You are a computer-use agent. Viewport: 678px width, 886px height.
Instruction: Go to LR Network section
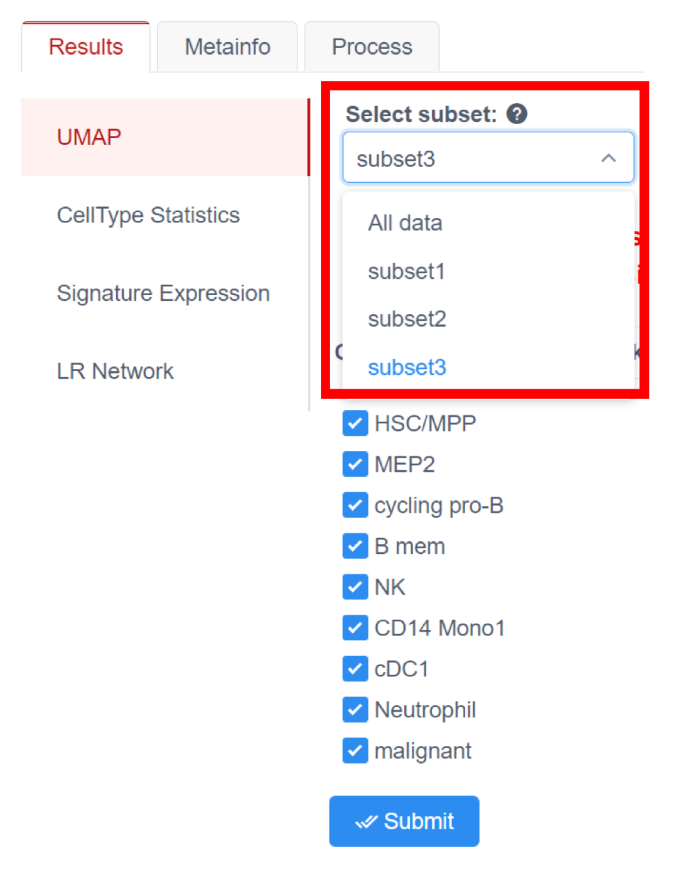pyautogui.click(x=115, y=371)
